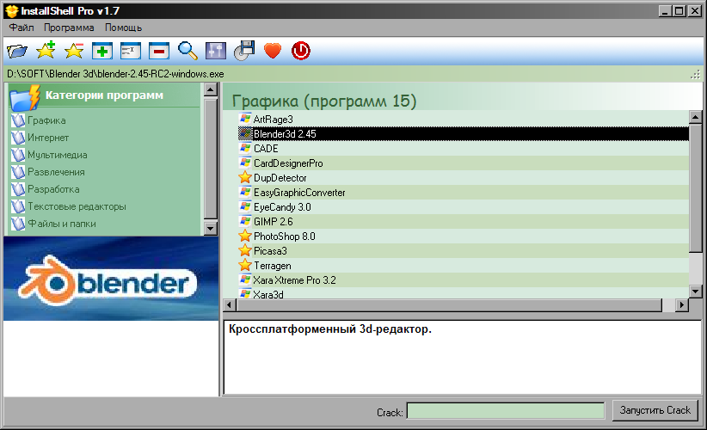
Task: Select CardDesignerPro in the program list
Action: [463, 163]
